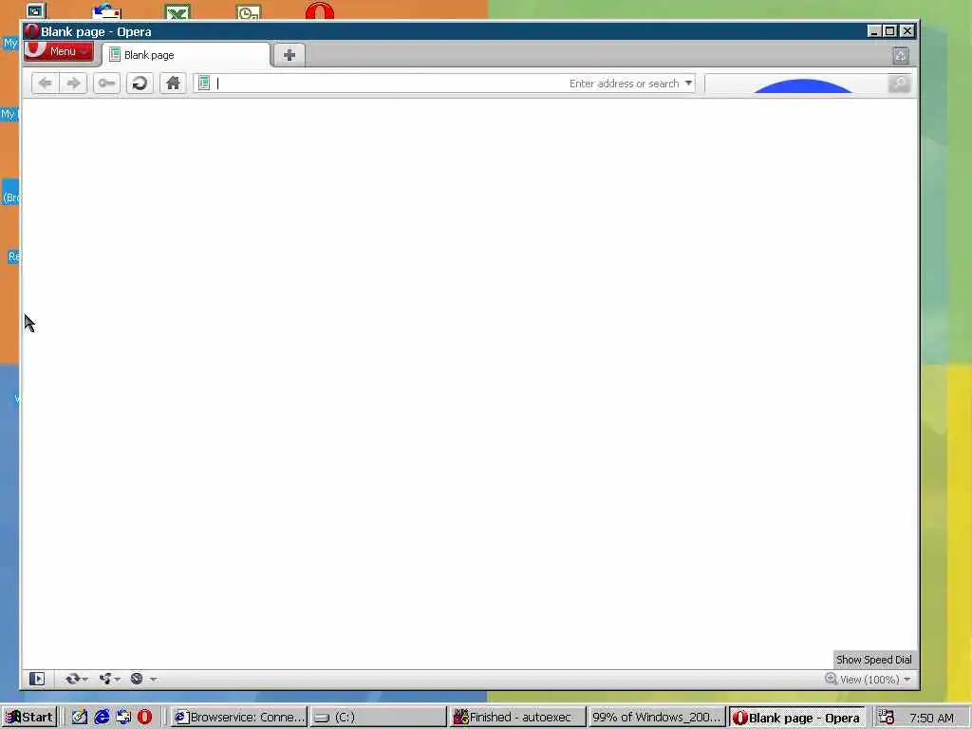Maximize the Opera window
The image size is (972, 729).
click(x=890, y=31)
